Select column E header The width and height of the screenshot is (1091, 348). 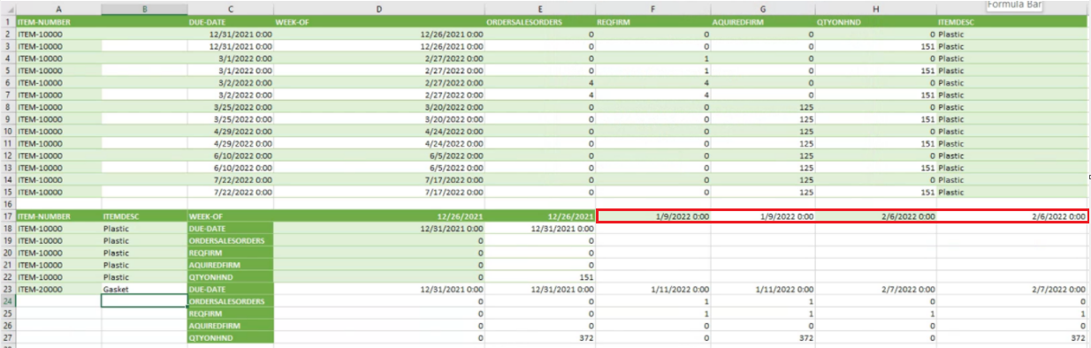pyautogui.click(x=539, y=9)
